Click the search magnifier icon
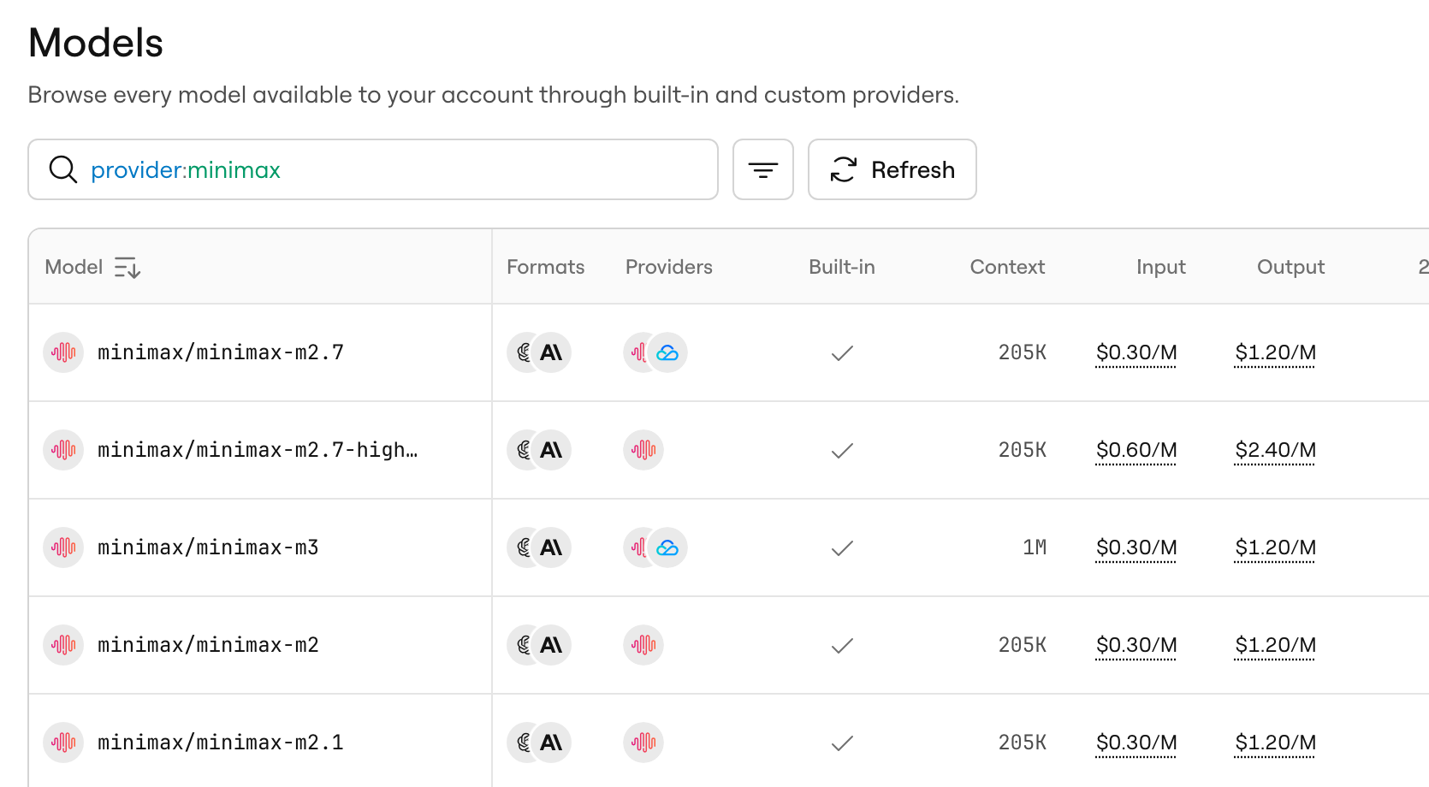 click(63, 169)
